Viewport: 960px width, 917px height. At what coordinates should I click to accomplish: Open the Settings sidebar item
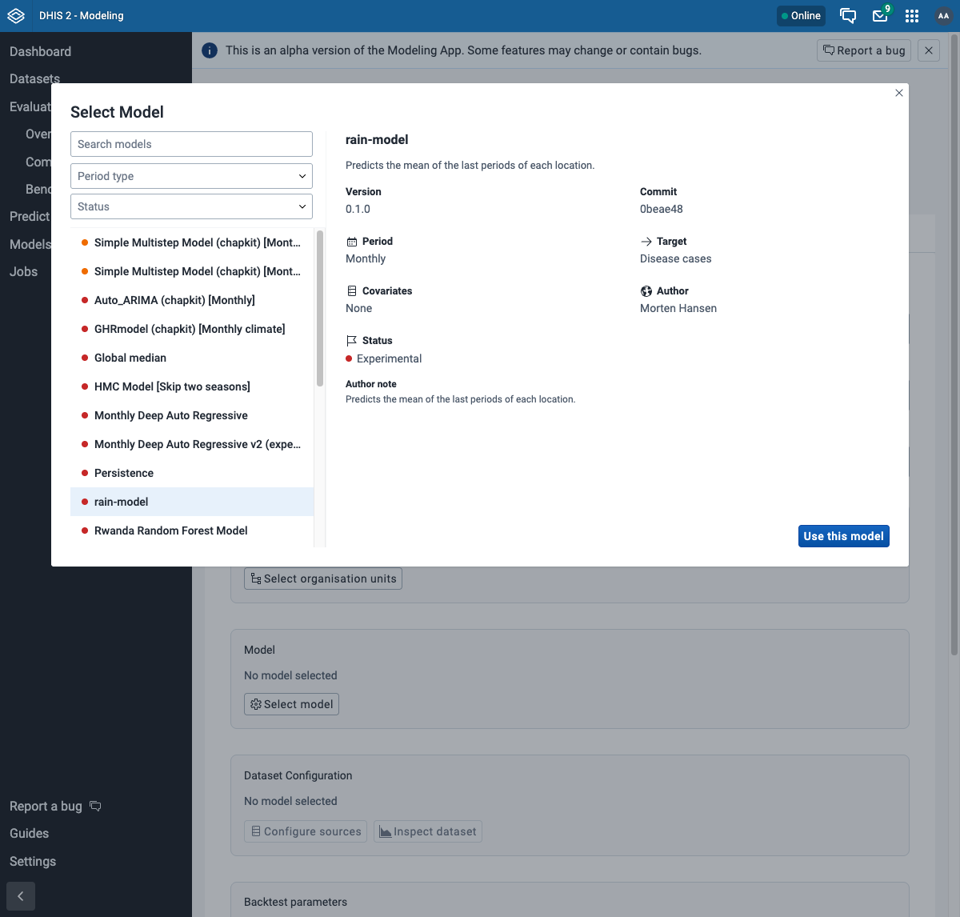(x=33, y=861)
